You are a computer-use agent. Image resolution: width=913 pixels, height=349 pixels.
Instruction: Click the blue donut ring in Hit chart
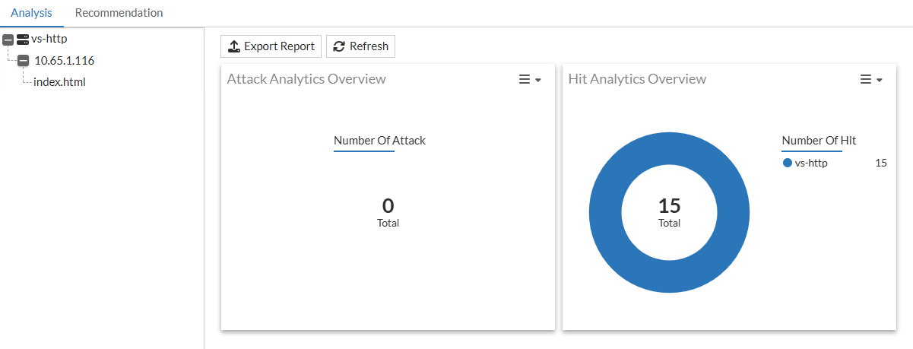click(605, 214)
